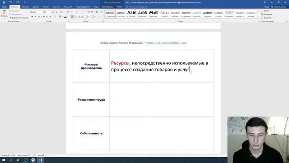The width and height of the screenshot is (289, 163).
Task: Expand the styles gallery
Action: click(x=258, y=17)
